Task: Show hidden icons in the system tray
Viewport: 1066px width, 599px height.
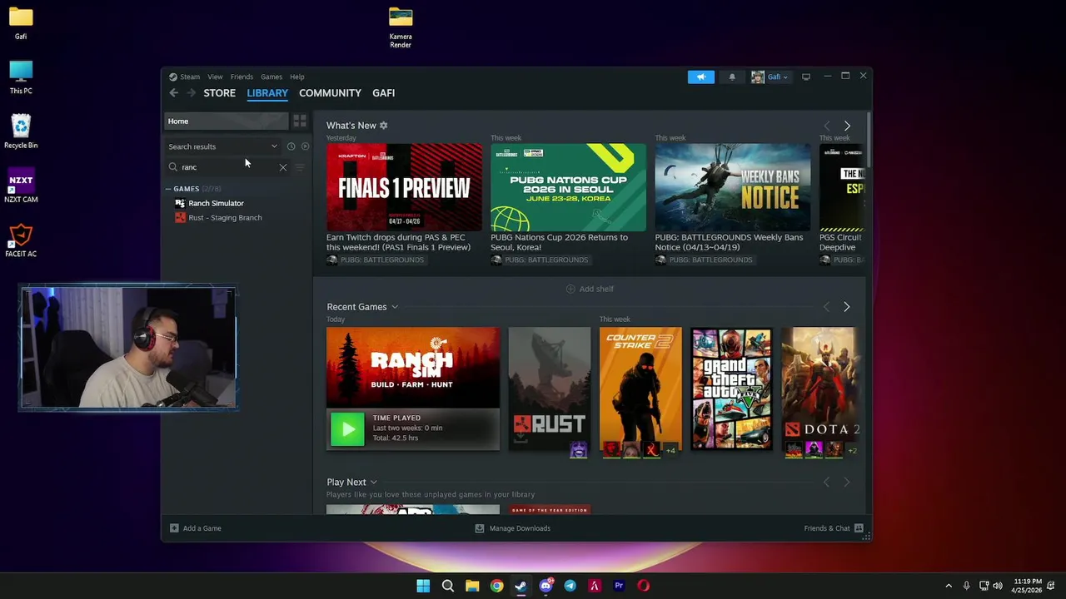Action: point(948,586)
